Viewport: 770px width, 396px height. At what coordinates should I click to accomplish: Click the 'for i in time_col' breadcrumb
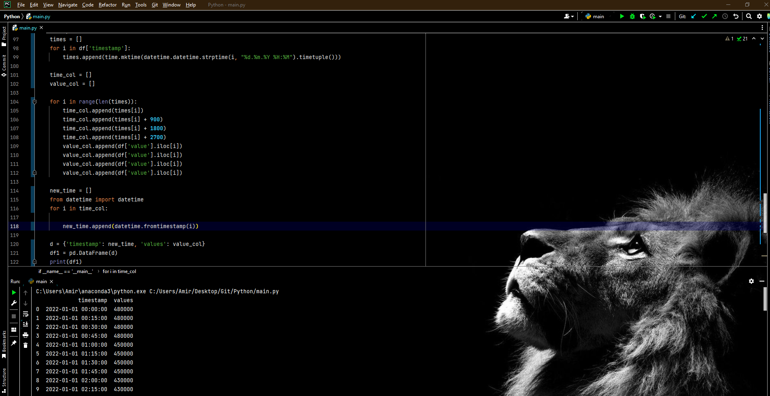coord(119,271)
